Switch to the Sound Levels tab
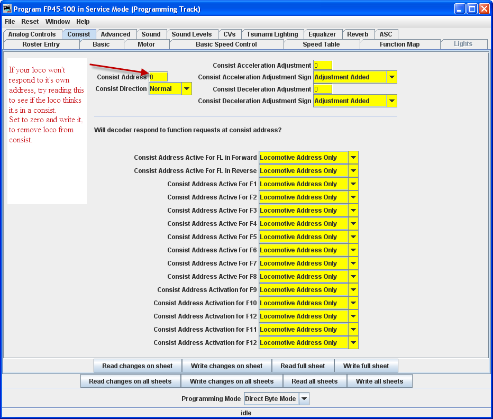The width and height of the screenshot is (493, 419). click(191, 34)
